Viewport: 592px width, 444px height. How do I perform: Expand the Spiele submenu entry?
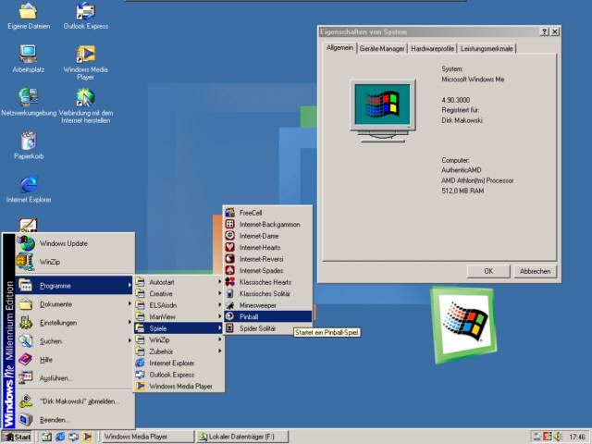click(179, 328)
